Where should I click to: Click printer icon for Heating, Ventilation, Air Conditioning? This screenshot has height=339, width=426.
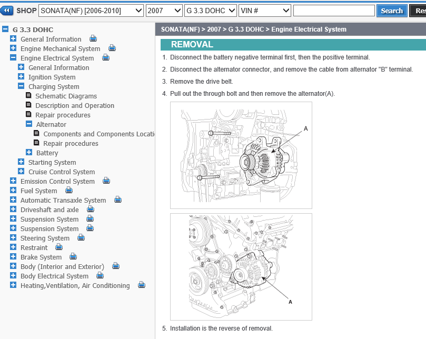click(142, 285)
